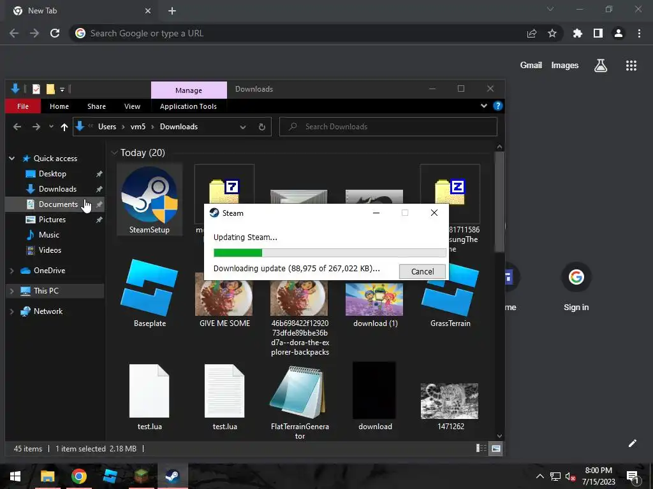
Task: Open Images link on New Tab
Action: point(565,66)
